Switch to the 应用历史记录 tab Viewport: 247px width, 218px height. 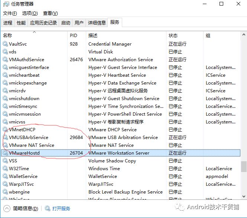click(x=43, y=23)
